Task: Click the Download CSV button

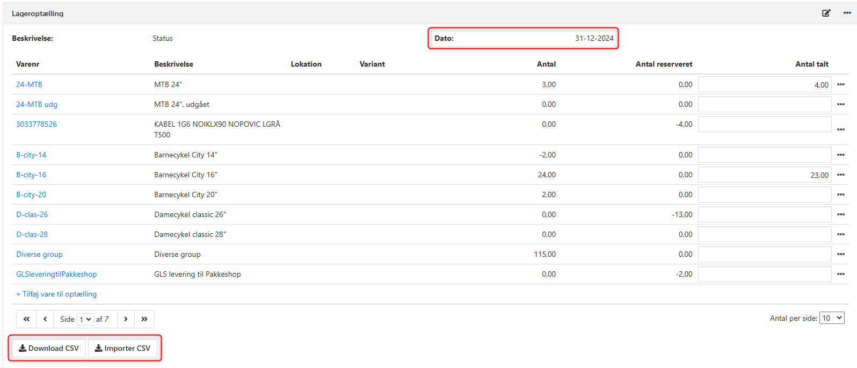Action: (x=49, y=348)
